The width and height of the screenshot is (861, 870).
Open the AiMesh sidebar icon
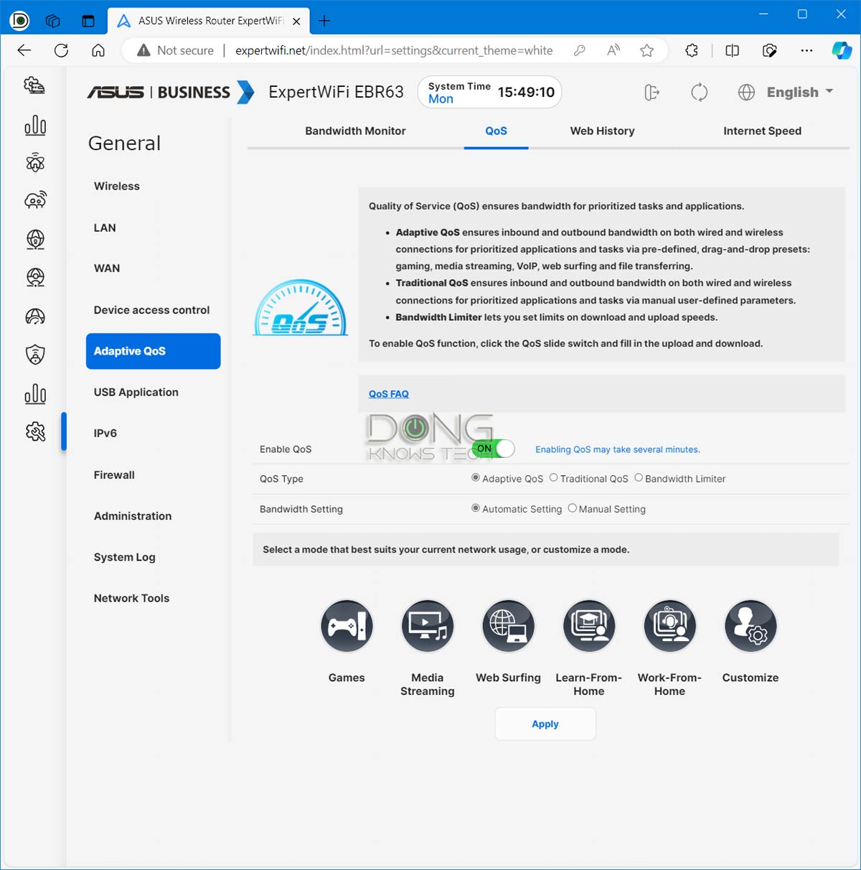34,163
